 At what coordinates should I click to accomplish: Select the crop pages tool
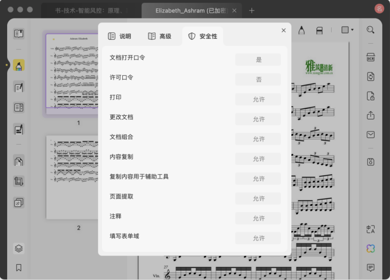click(19, 181)
